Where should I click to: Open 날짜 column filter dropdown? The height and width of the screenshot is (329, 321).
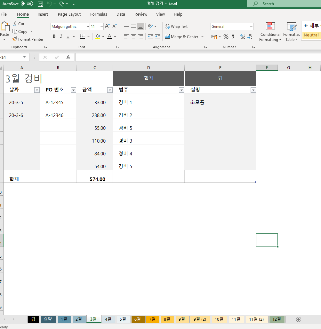(x=37, y=90)
